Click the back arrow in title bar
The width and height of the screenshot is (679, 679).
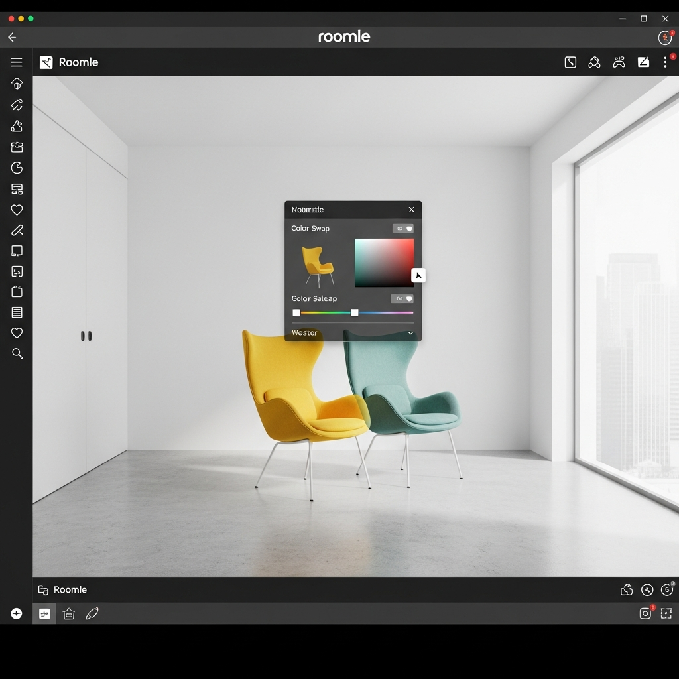pyautogui.click(x=12, y=38)
